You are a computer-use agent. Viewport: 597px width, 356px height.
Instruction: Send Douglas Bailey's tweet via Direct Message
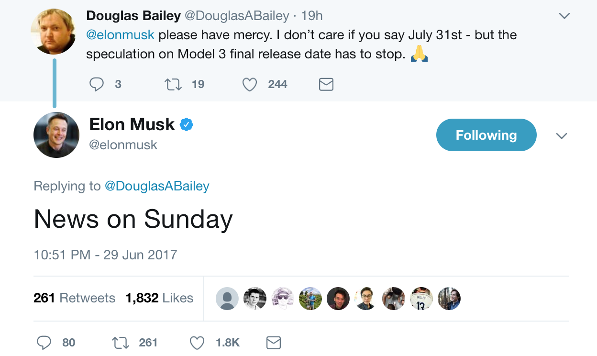326,85
